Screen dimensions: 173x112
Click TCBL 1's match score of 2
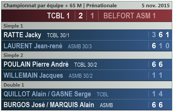tap(80, 16)
